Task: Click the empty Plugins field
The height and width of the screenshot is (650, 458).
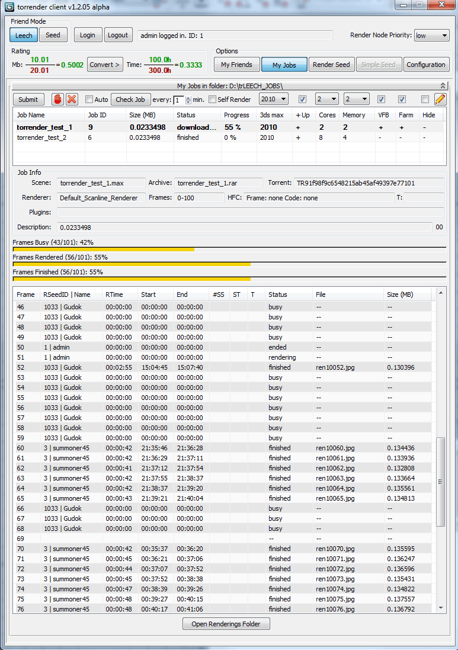Action: coord(251,212)
